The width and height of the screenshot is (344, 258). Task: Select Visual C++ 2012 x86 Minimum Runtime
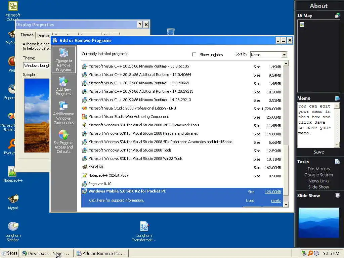(182, 66)
